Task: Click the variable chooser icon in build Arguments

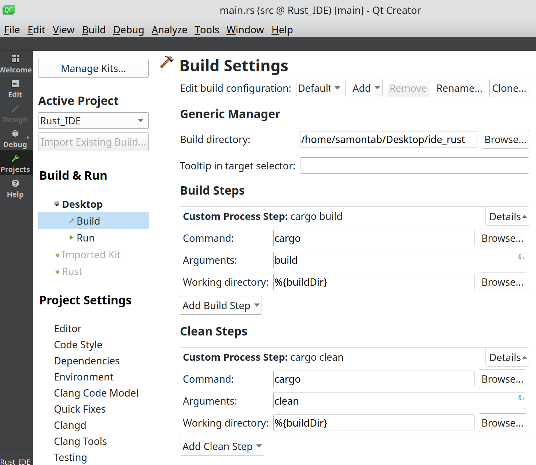Action: click(521, 257)
